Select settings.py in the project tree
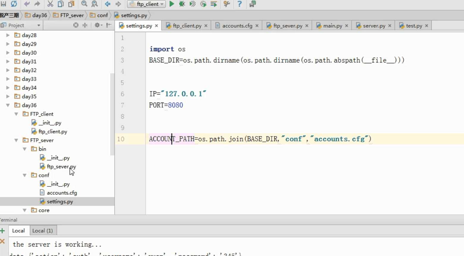 (x=56, y=201)
